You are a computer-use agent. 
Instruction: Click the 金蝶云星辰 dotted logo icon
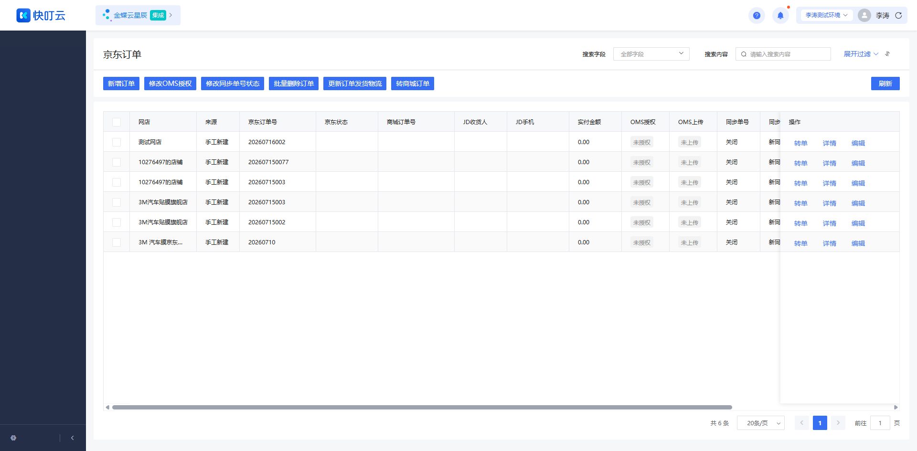tap(107, 15)
